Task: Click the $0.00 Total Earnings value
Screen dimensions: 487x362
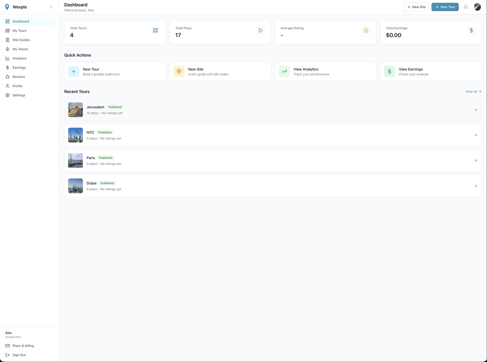Action: pyautogui.click(x=394, y=35)
